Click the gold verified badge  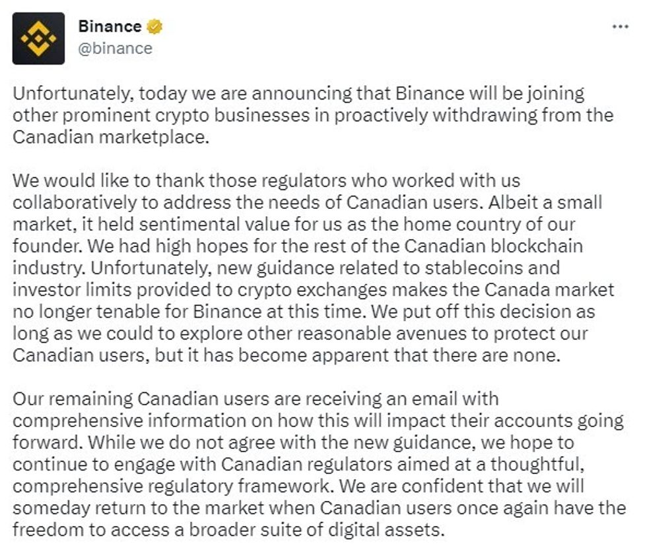point(155,27)
